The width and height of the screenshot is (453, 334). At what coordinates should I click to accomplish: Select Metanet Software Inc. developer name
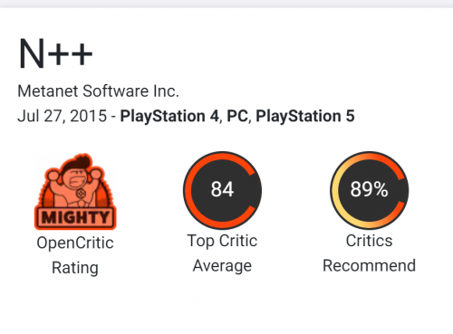click(98, 91)
